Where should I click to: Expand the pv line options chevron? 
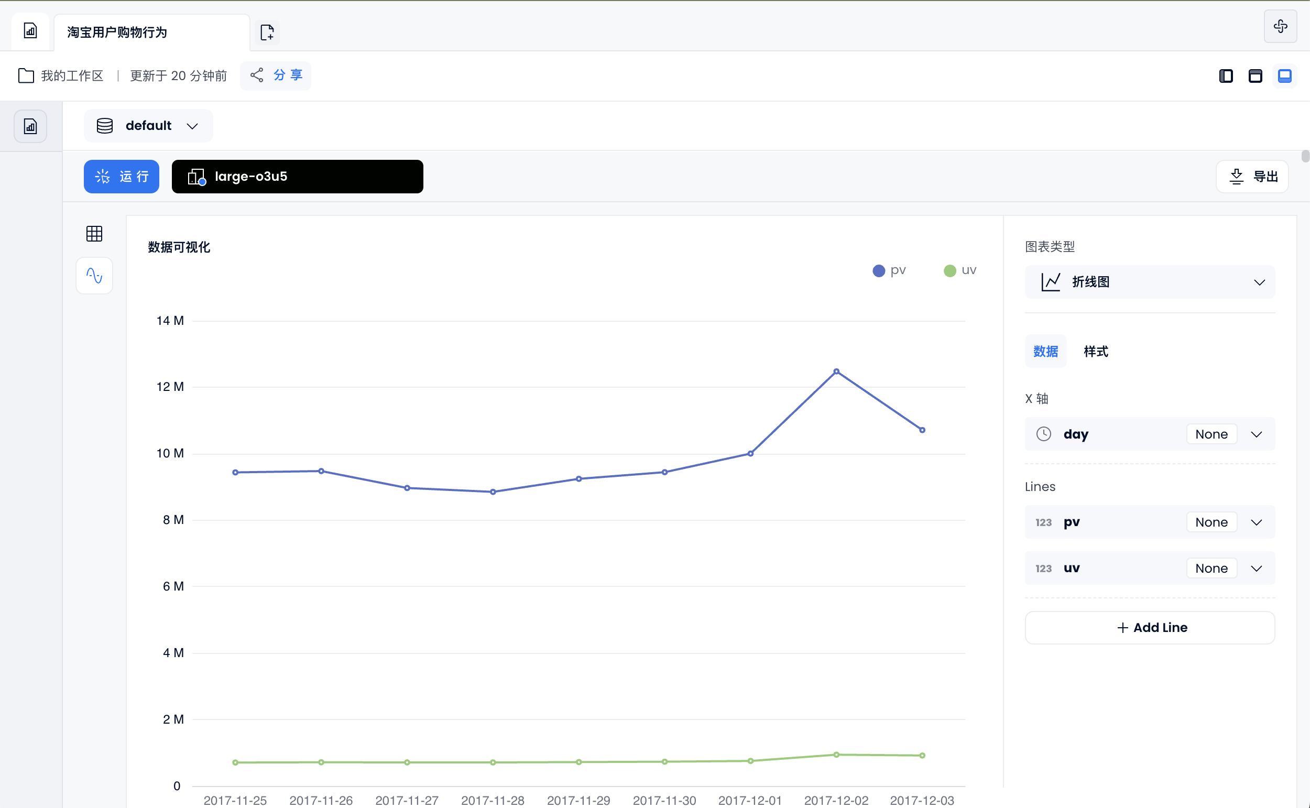[x=1256, y=522]
